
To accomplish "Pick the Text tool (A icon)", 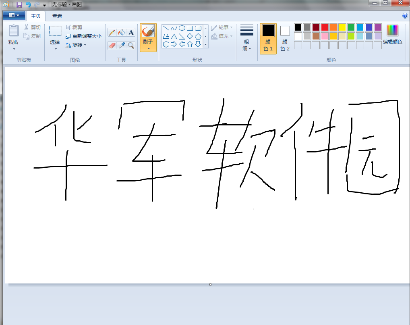I will coord(131,32).
